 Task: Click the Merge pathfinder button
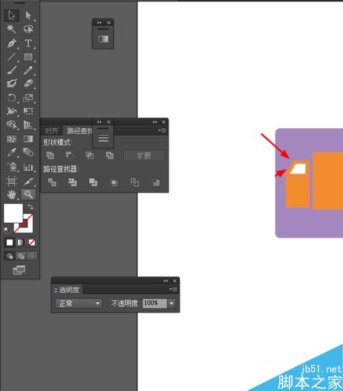[93, 182]
